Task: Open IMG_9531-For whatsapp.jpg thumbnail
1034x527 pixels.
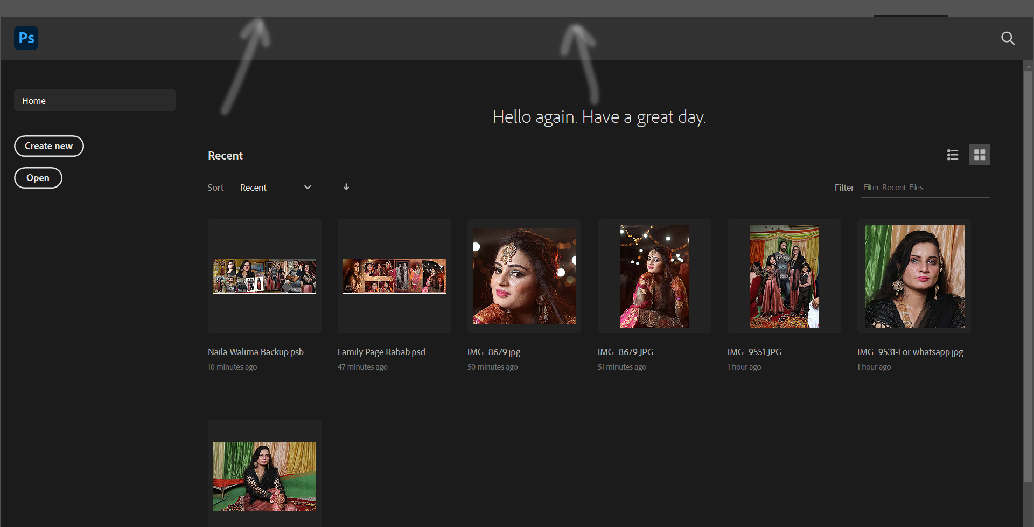Action: [914, 276]
